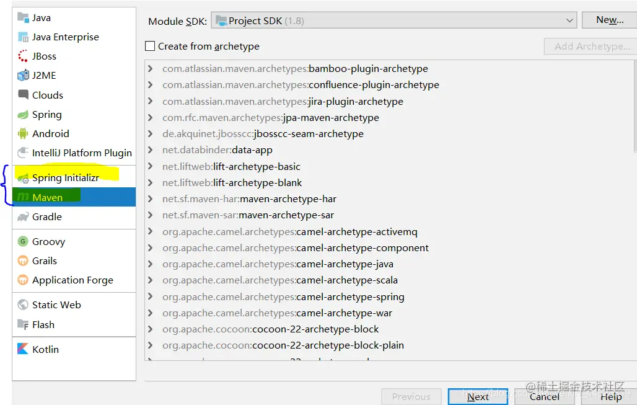The image size is (637, 405).
Task: Click the Maven 'm' icon
Action: coord(23,197)
